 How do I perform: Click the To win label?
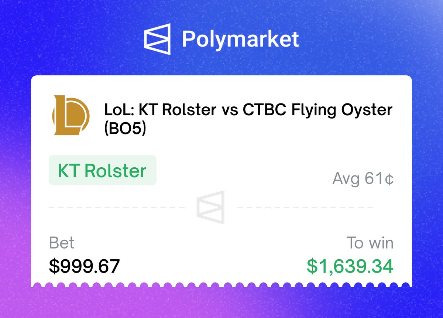[370, 243]
